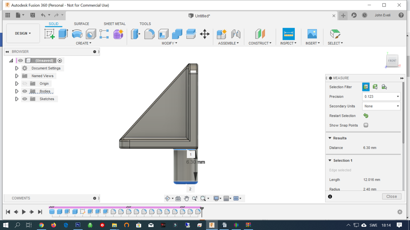This screenshot has width=410, height=230.
Task: Select the Create Sketch tool
Action: point(50,34)
